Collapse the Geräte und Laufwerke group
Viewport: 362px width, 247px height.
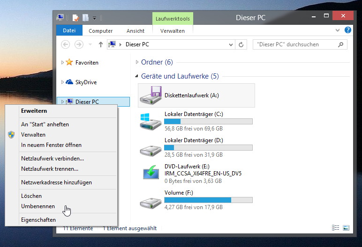pyautogui.click(x=136, y=76)
